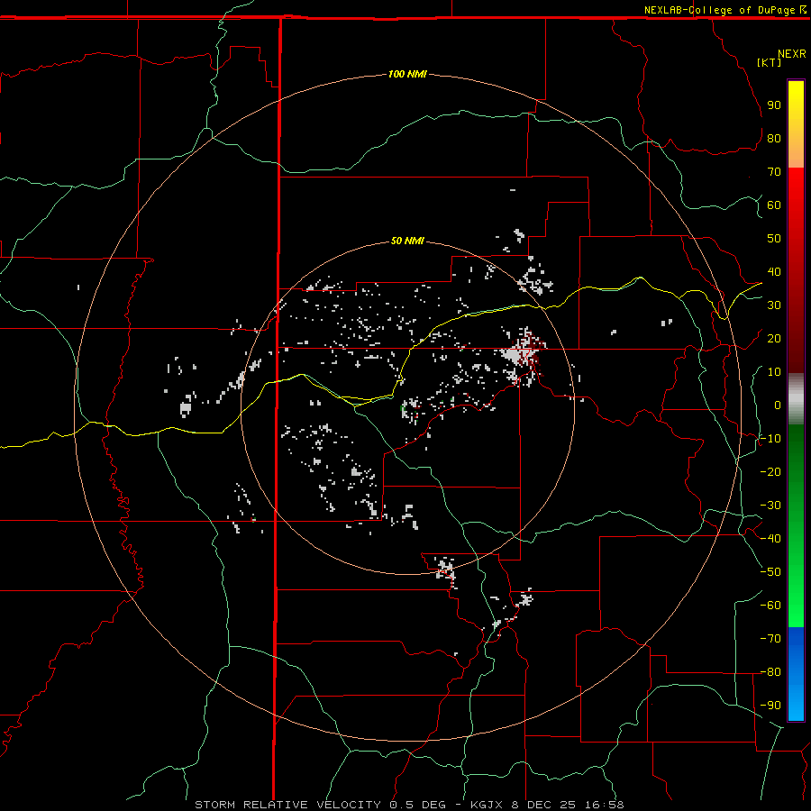Image resolution: width=811 pixels, height=811 pixels.
Task: Click the blue band of the color bar
Action: click(x=796, y=672)
